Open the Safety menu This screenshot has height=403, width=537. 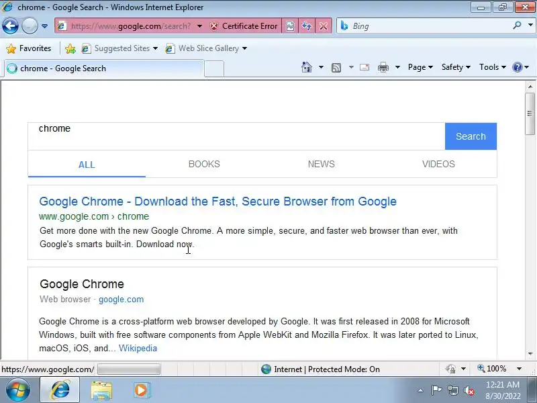(456, 67)
